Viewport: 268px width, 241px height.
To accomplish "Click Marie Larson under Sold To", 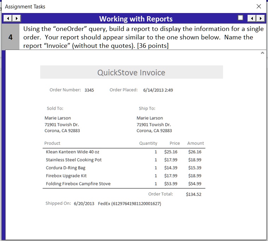I will point(58,118).
